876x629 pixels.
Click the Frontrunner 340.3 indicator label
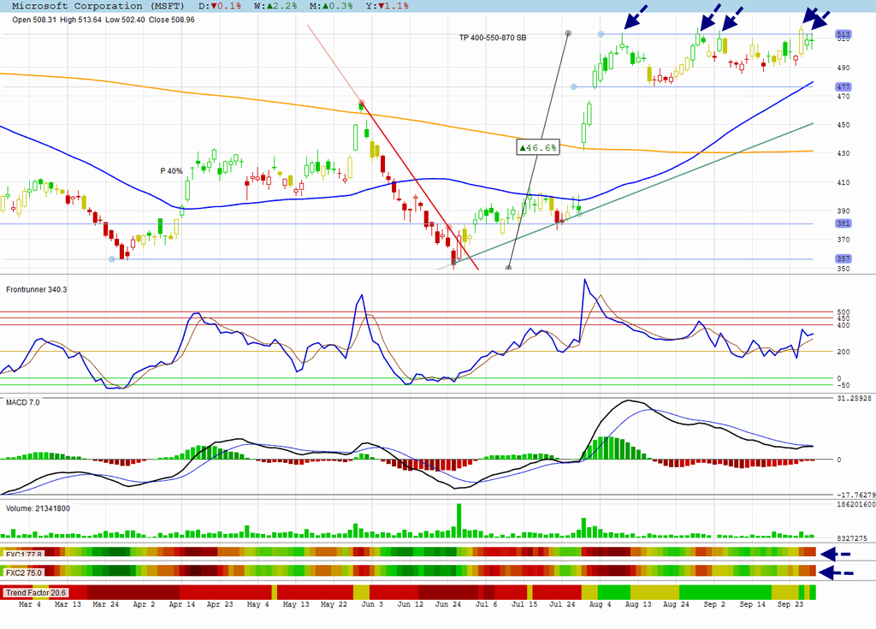[36, 289]
